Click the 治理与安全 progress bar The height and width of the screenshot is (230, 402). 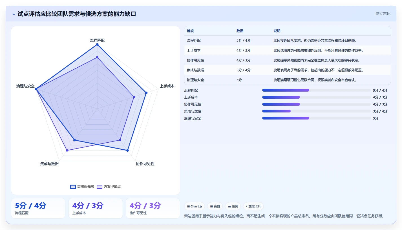(316, 118)
